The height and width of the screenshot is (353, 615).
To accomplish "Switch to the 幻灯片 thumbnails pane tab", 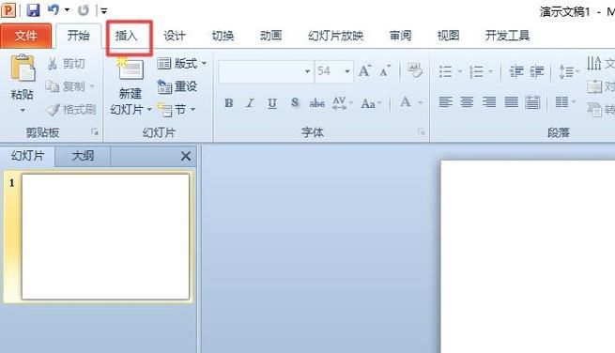I will click(27, 156).
